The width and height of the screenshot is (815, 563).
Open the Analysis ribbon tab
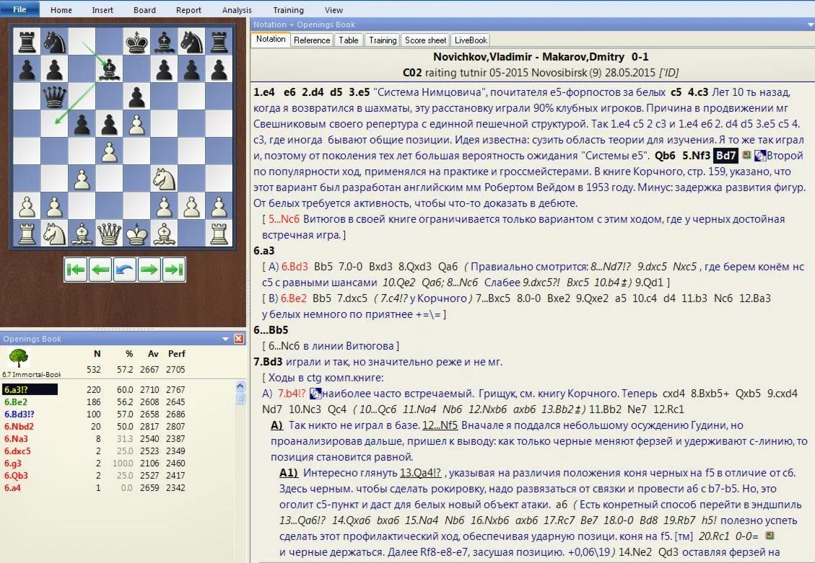(x=237, y=9)
